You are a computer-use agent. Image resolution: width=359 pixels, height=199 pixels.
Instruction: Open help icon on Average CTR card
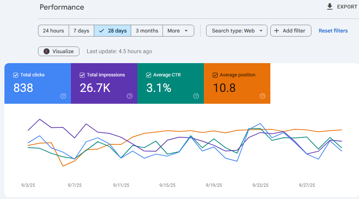[x=196, y=96]
